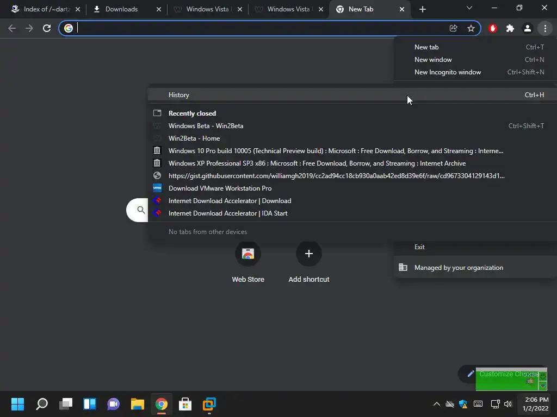557x417 pixels.
Task: Open Windows Security shield tray icon
Action: click(x=463, y=404)
